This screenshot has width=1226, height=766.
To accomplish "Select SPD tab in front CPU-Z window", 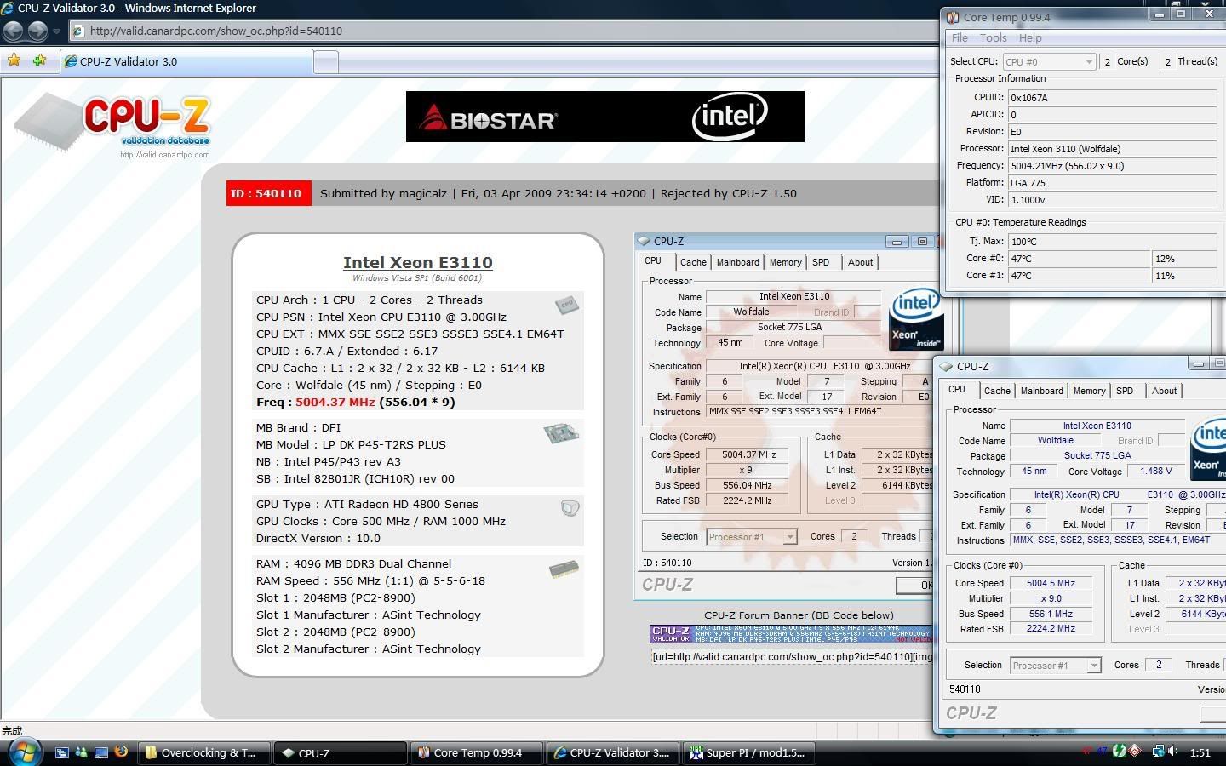I will coord(1125,391).
